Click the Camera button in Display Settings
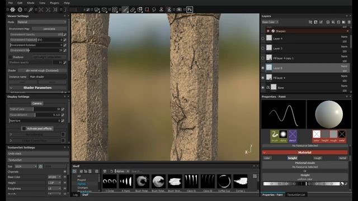 pyautogui.click(x=37, y=103)
